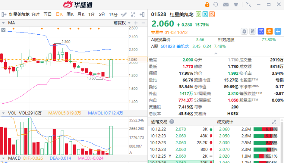
Task: Switch to 15分 fifteen-minute chart
Action: (x=113, y=15)
